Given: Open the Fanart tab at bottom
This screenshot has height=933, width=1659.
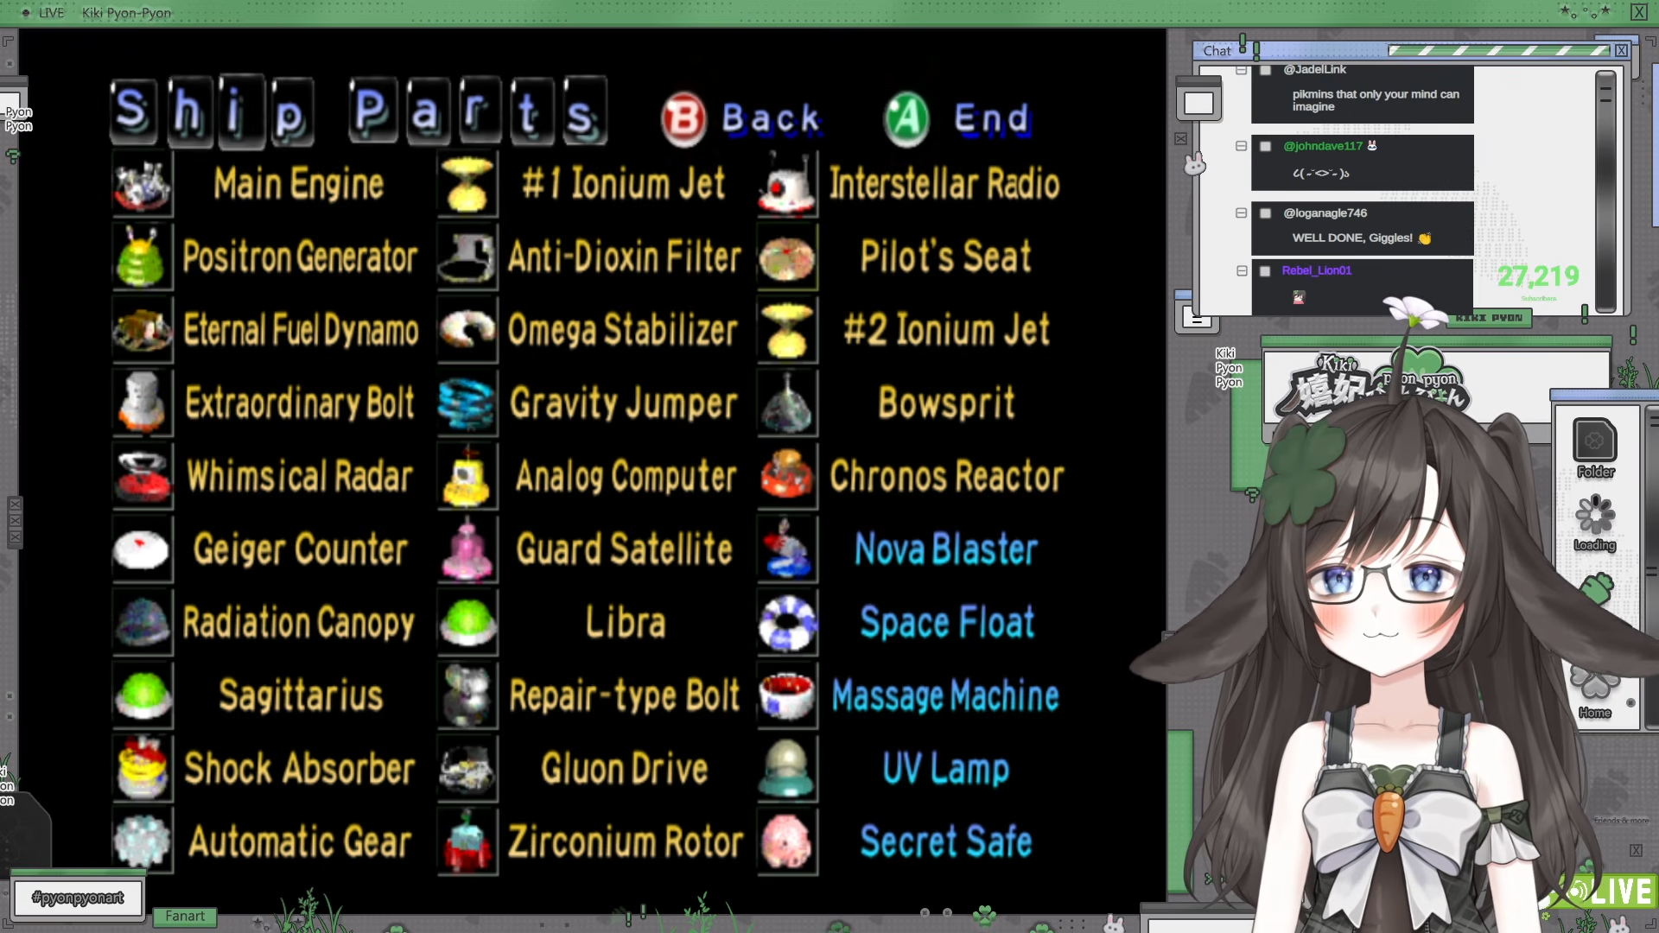Looking at the screenshot, I should pyautogui.click(x=185, y=916).
